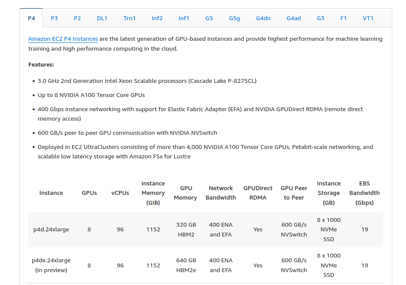This screenshot has width=406, height=285.
Task: Click the GPUs value 8 for p4de.24xlarge
Action: 89,266
